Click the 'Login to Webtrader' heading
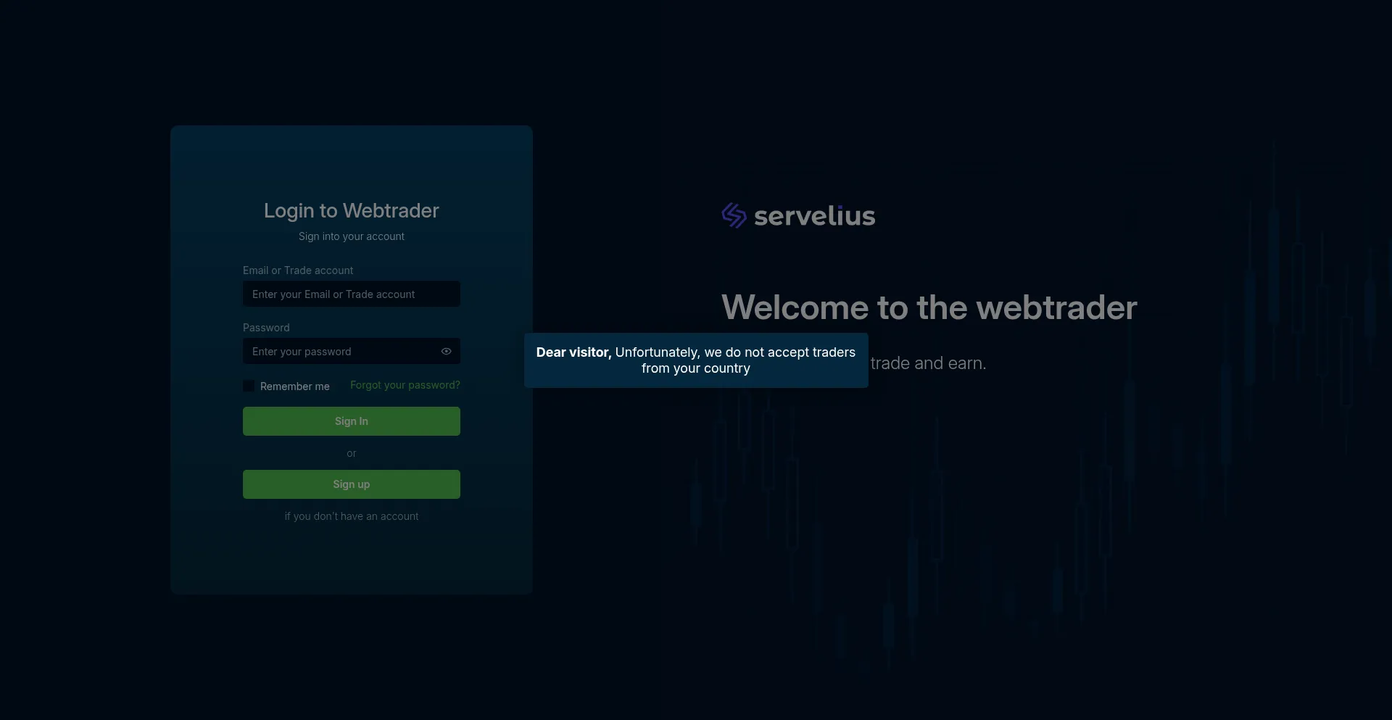1392x720 pixels. pyautogui.click(x=351, y=210)
